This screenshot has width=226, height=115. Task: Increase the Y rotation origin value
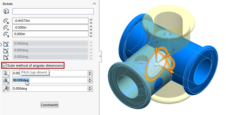(x=91, y=26)
